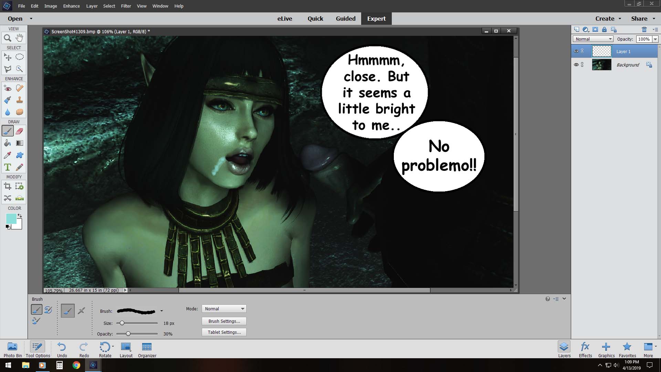Switch to the eLive tab
The width and height of the screenshot is (661, 372).
point(285,19)
